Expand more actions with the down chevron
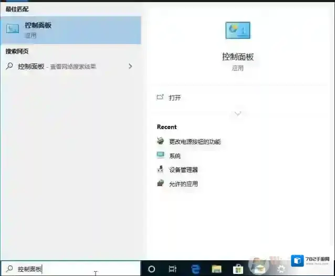 238,113
